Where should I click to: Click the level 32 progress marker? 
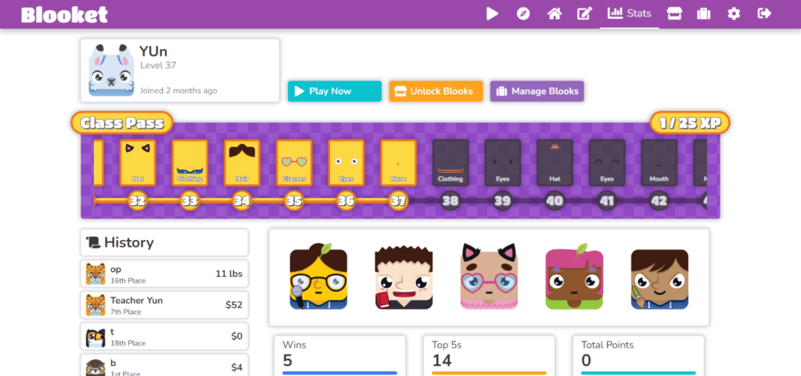[138, 201]
